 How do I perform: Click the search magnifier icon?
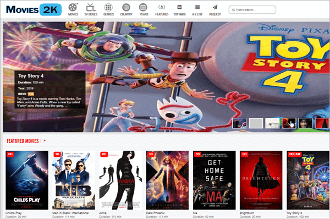click(x=233, y=10)
